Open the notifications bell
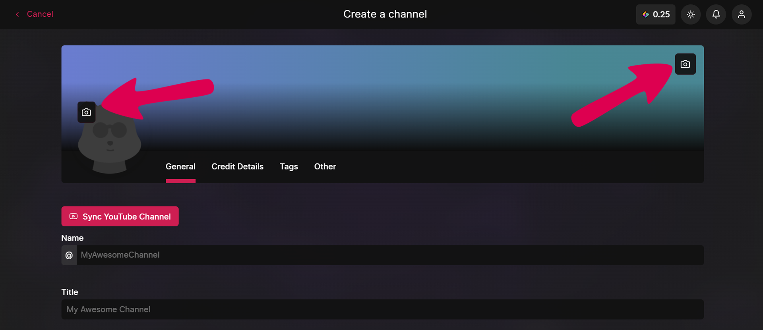 [x=716, y=14]
